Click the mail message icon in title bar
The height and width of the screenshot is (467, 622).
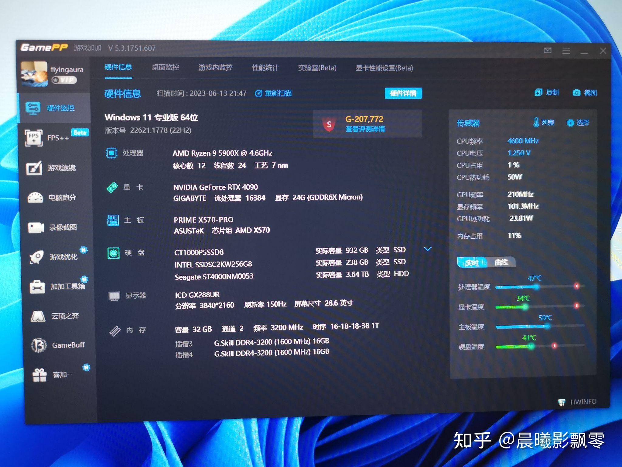pos(547,50)
